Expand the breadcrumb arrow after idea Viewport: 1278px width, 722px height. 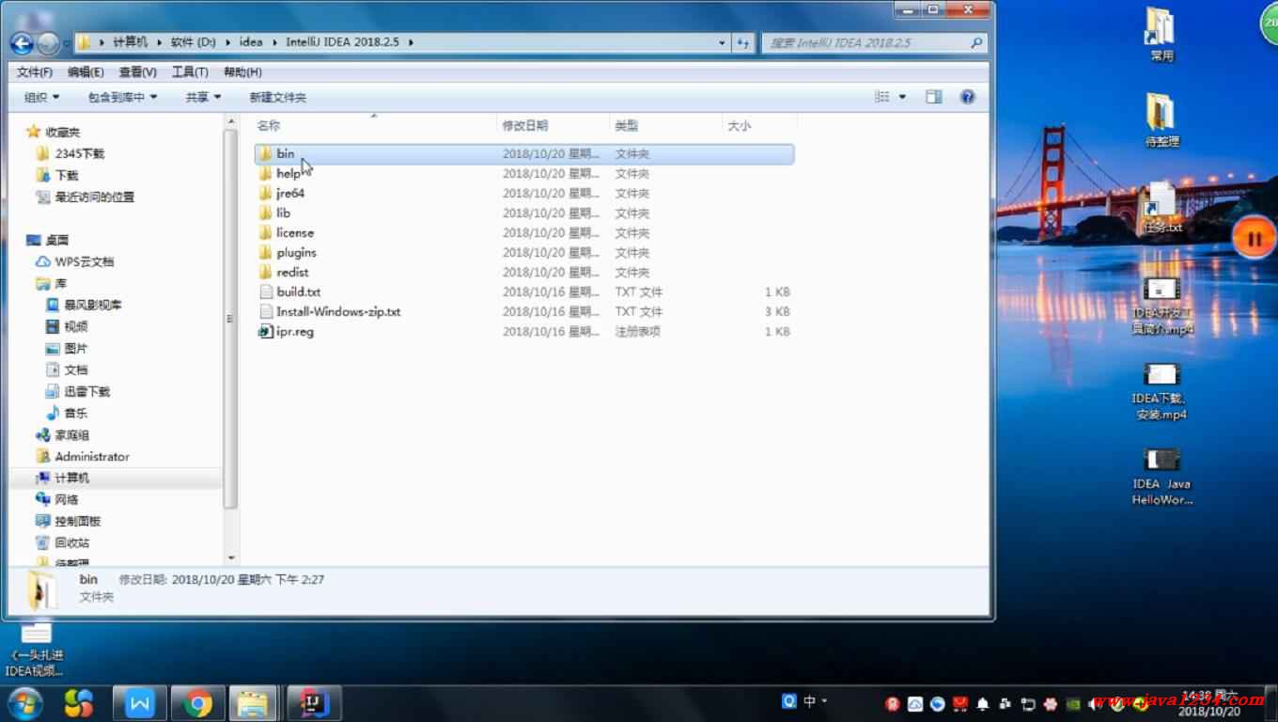[273, 42]
